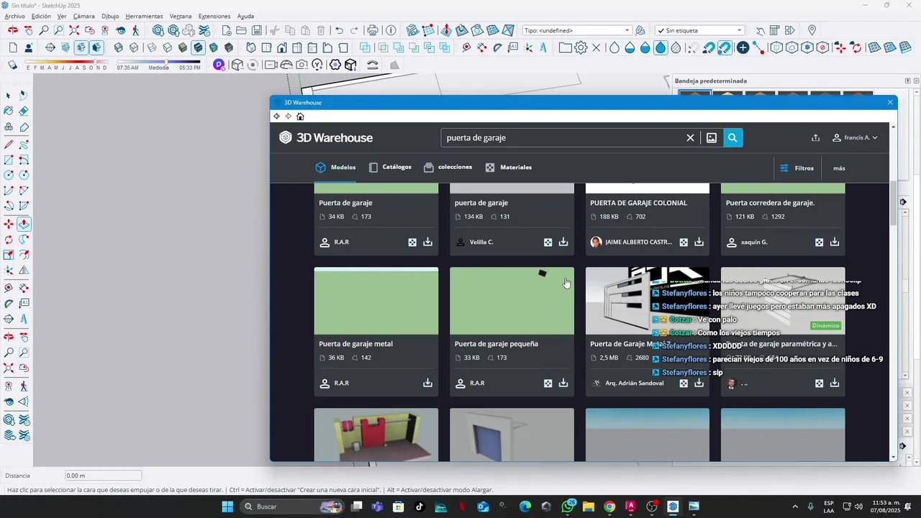Toggle Shaded With Textures face style
The image size is (921, 518).
[198, 47]
